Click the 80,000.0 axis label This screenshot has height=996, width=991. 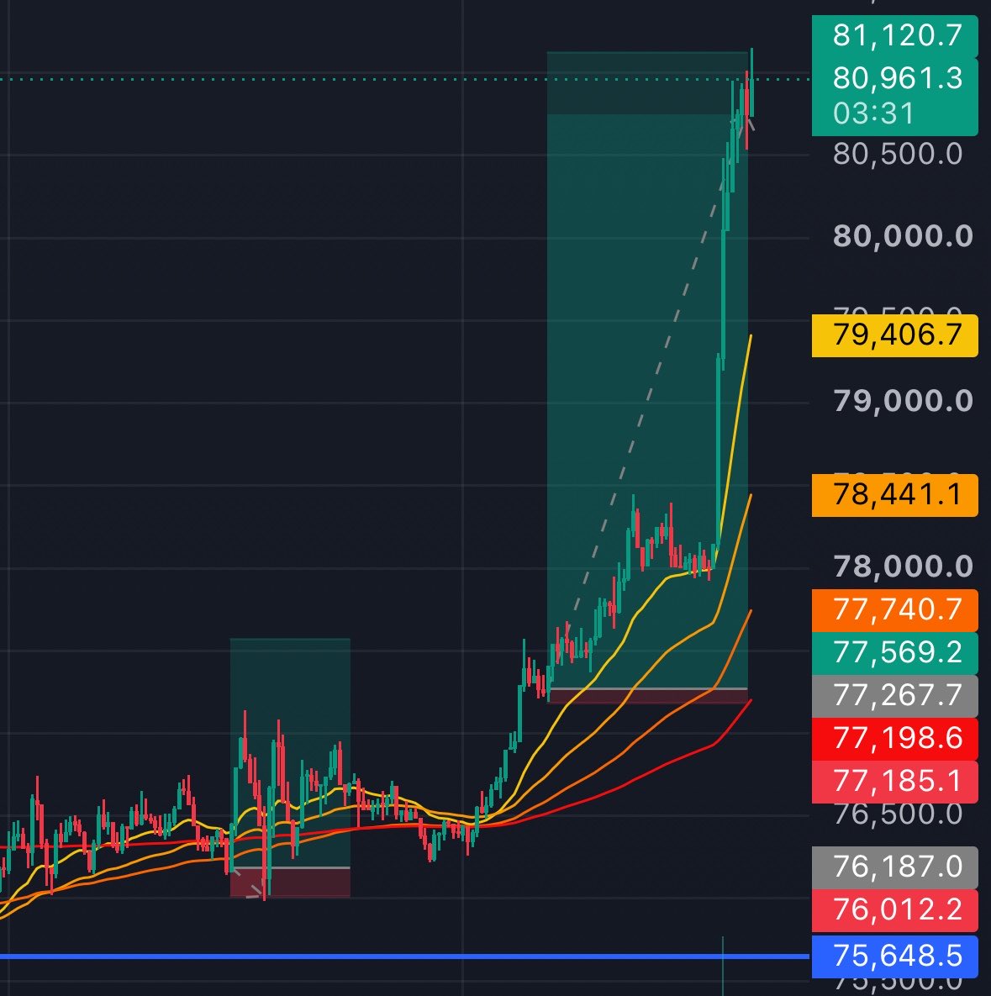point(903,236)
